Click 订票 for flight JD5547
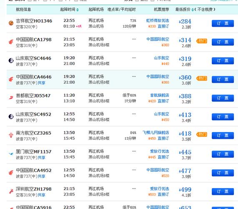Image resolution: width=238 pixels, height=209 pixels. (x=223, y=98)
